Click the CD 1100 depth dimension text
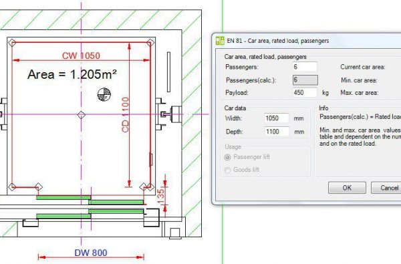This screenshot has height=264, width=401. [126, 114]
